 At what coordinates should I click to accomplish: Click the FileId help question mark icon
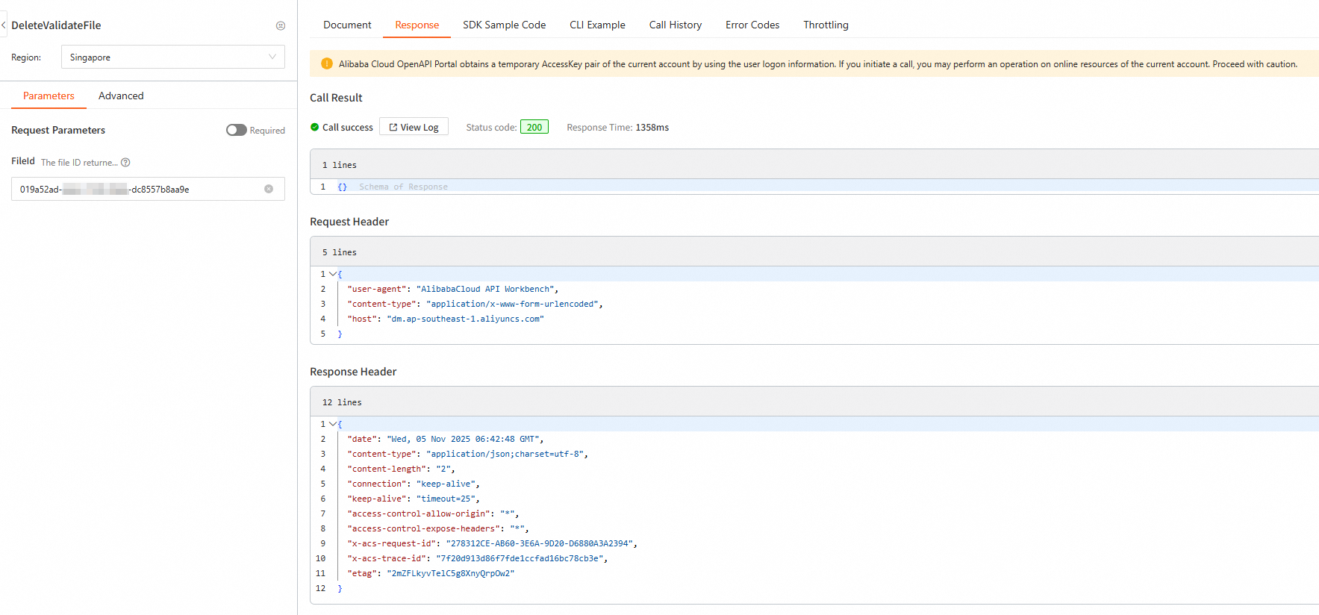point(125,162)
